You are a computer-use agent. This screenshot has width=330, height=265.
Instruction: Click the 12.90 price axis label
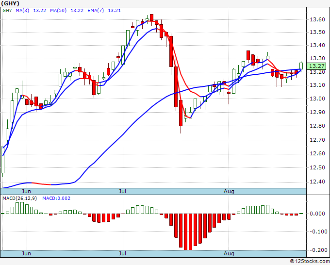(x=317, y=112)
